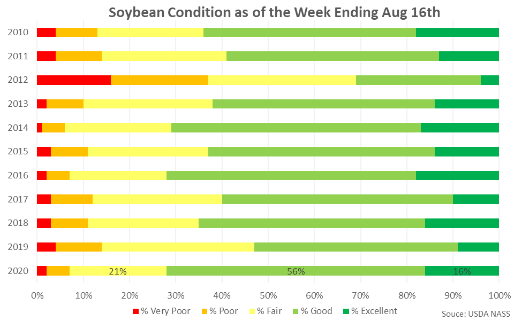Select the 2010 dark green Excellent segment
Screen dimensions: 522x321
tap(457, 33)
